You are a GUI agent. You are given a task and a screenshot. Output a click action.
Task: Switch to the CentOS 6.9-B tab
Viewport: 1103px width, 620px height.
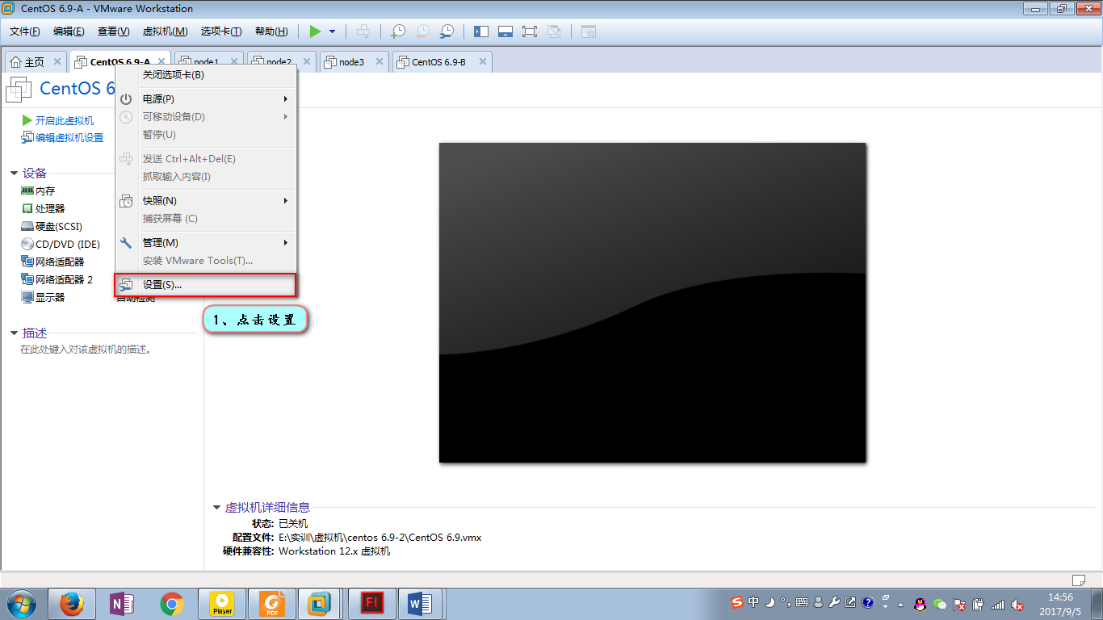click(x=438, y=62)
